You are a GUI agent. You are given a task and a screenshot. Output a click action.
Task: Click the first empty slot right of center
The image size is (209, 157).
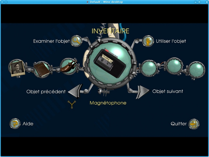point(149,68)
